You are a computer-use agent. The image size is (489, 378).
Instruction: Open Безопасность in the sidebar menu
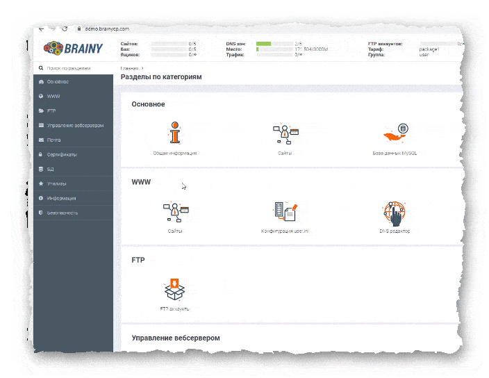click(74, 213)
